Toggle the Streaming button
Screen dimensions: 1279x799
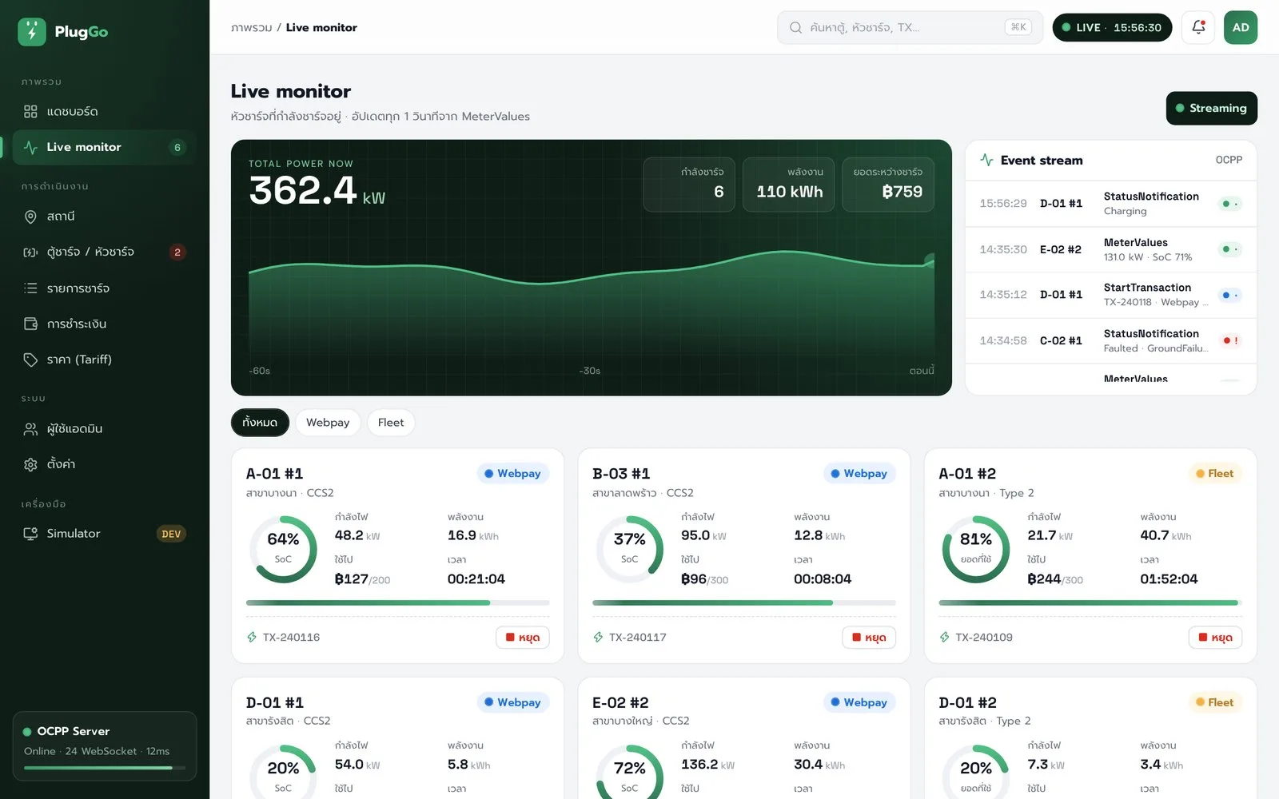click(x=1211, y=108)
